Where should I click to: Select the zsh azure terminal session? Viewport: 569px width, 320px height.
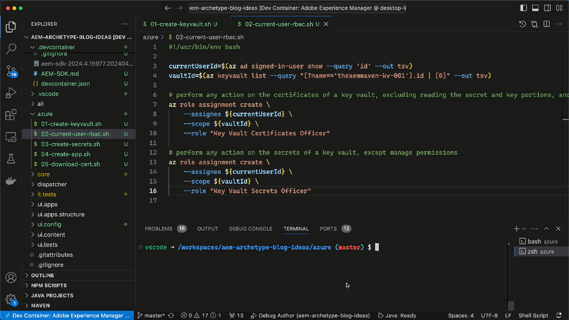539,251
